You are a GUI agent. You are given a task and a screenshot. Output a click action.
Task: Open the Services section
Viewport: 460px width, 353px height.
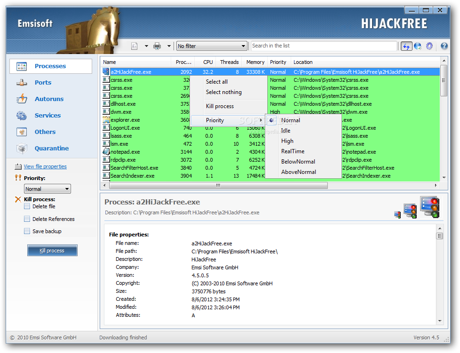(48, 115)
